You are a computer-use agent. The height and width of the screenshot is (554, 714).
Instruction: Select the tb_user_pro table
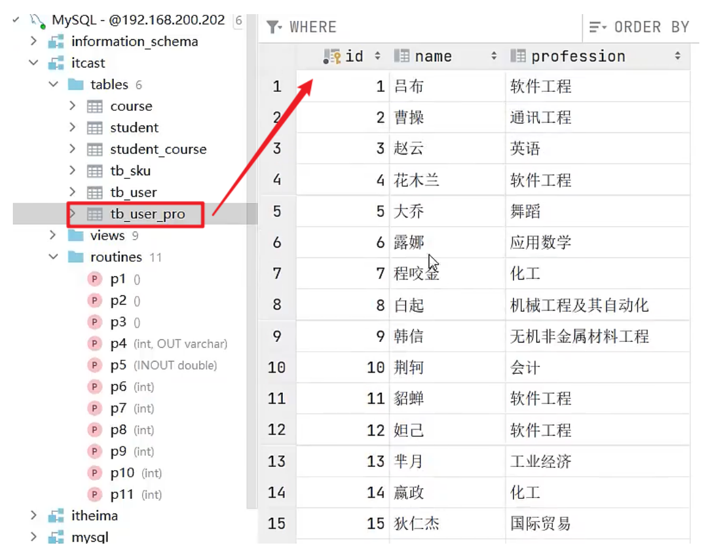148,214
